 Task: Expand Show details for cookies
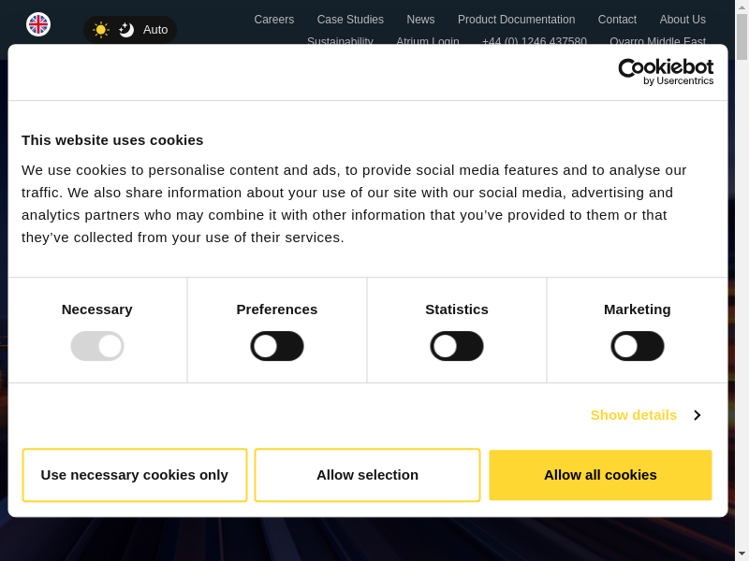pyautogui.click(x=634, y=415)
